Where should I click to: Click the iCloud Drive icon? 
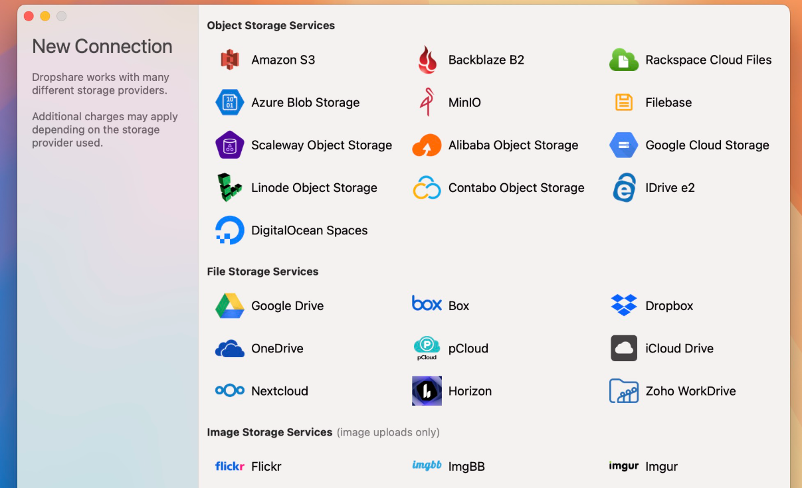[x=624, y=348]
